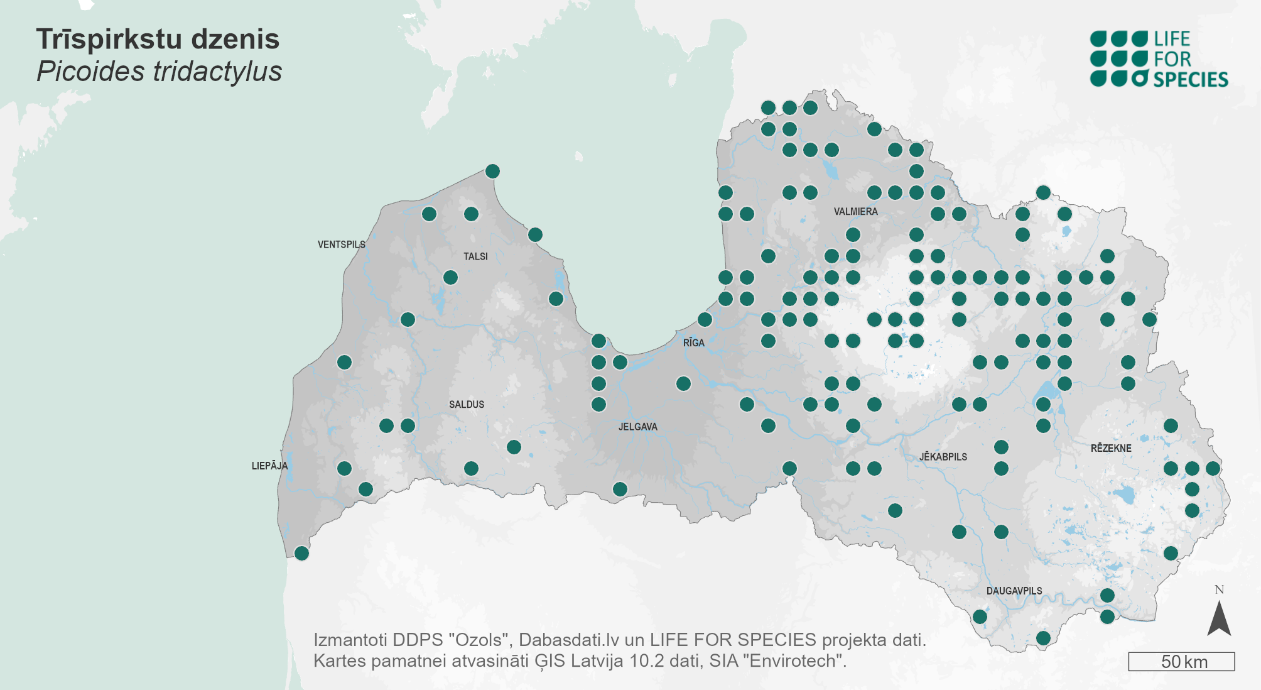Click the Trīspirkstu dzenis title text
This screenshot has width=1261, height=690.
[158, 39]
